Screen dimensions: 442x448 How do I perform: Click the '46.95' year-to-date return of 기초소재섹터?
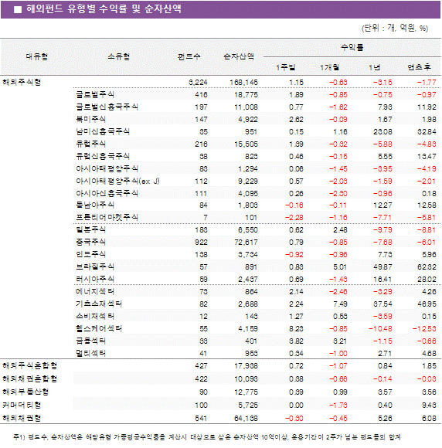427,304
